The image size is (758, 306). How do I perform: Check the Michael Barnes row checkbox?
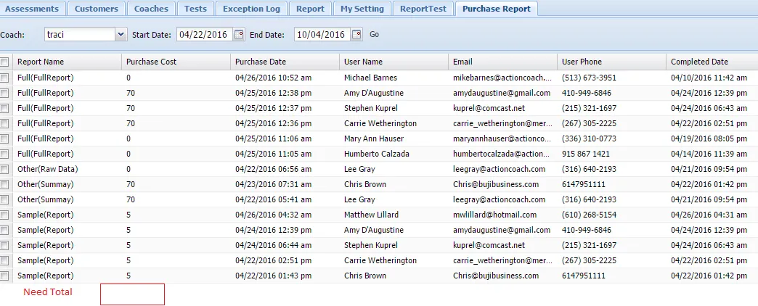coord(5,78)
